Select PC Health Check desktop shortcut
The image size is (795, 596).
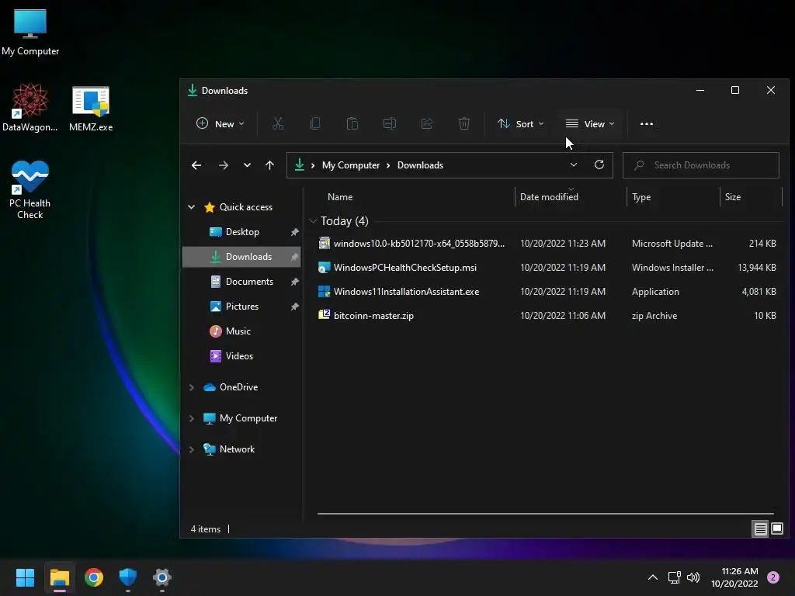pos(30,190)
